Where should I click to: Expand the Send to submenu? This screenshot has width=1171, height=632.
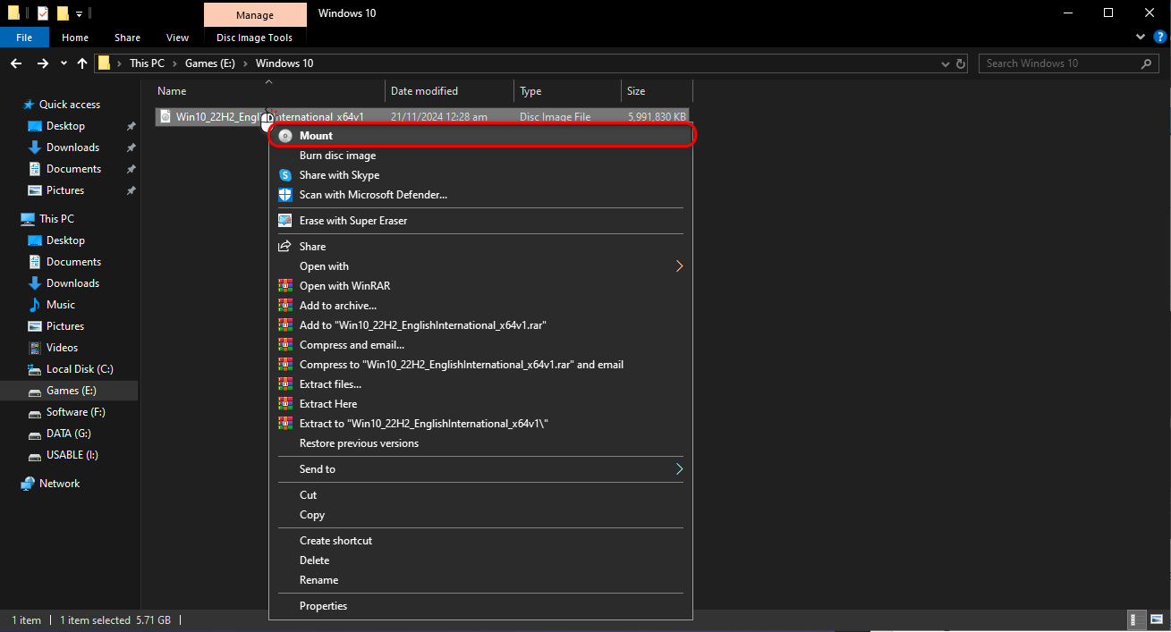pyautogui.click(x=679, y=469)
